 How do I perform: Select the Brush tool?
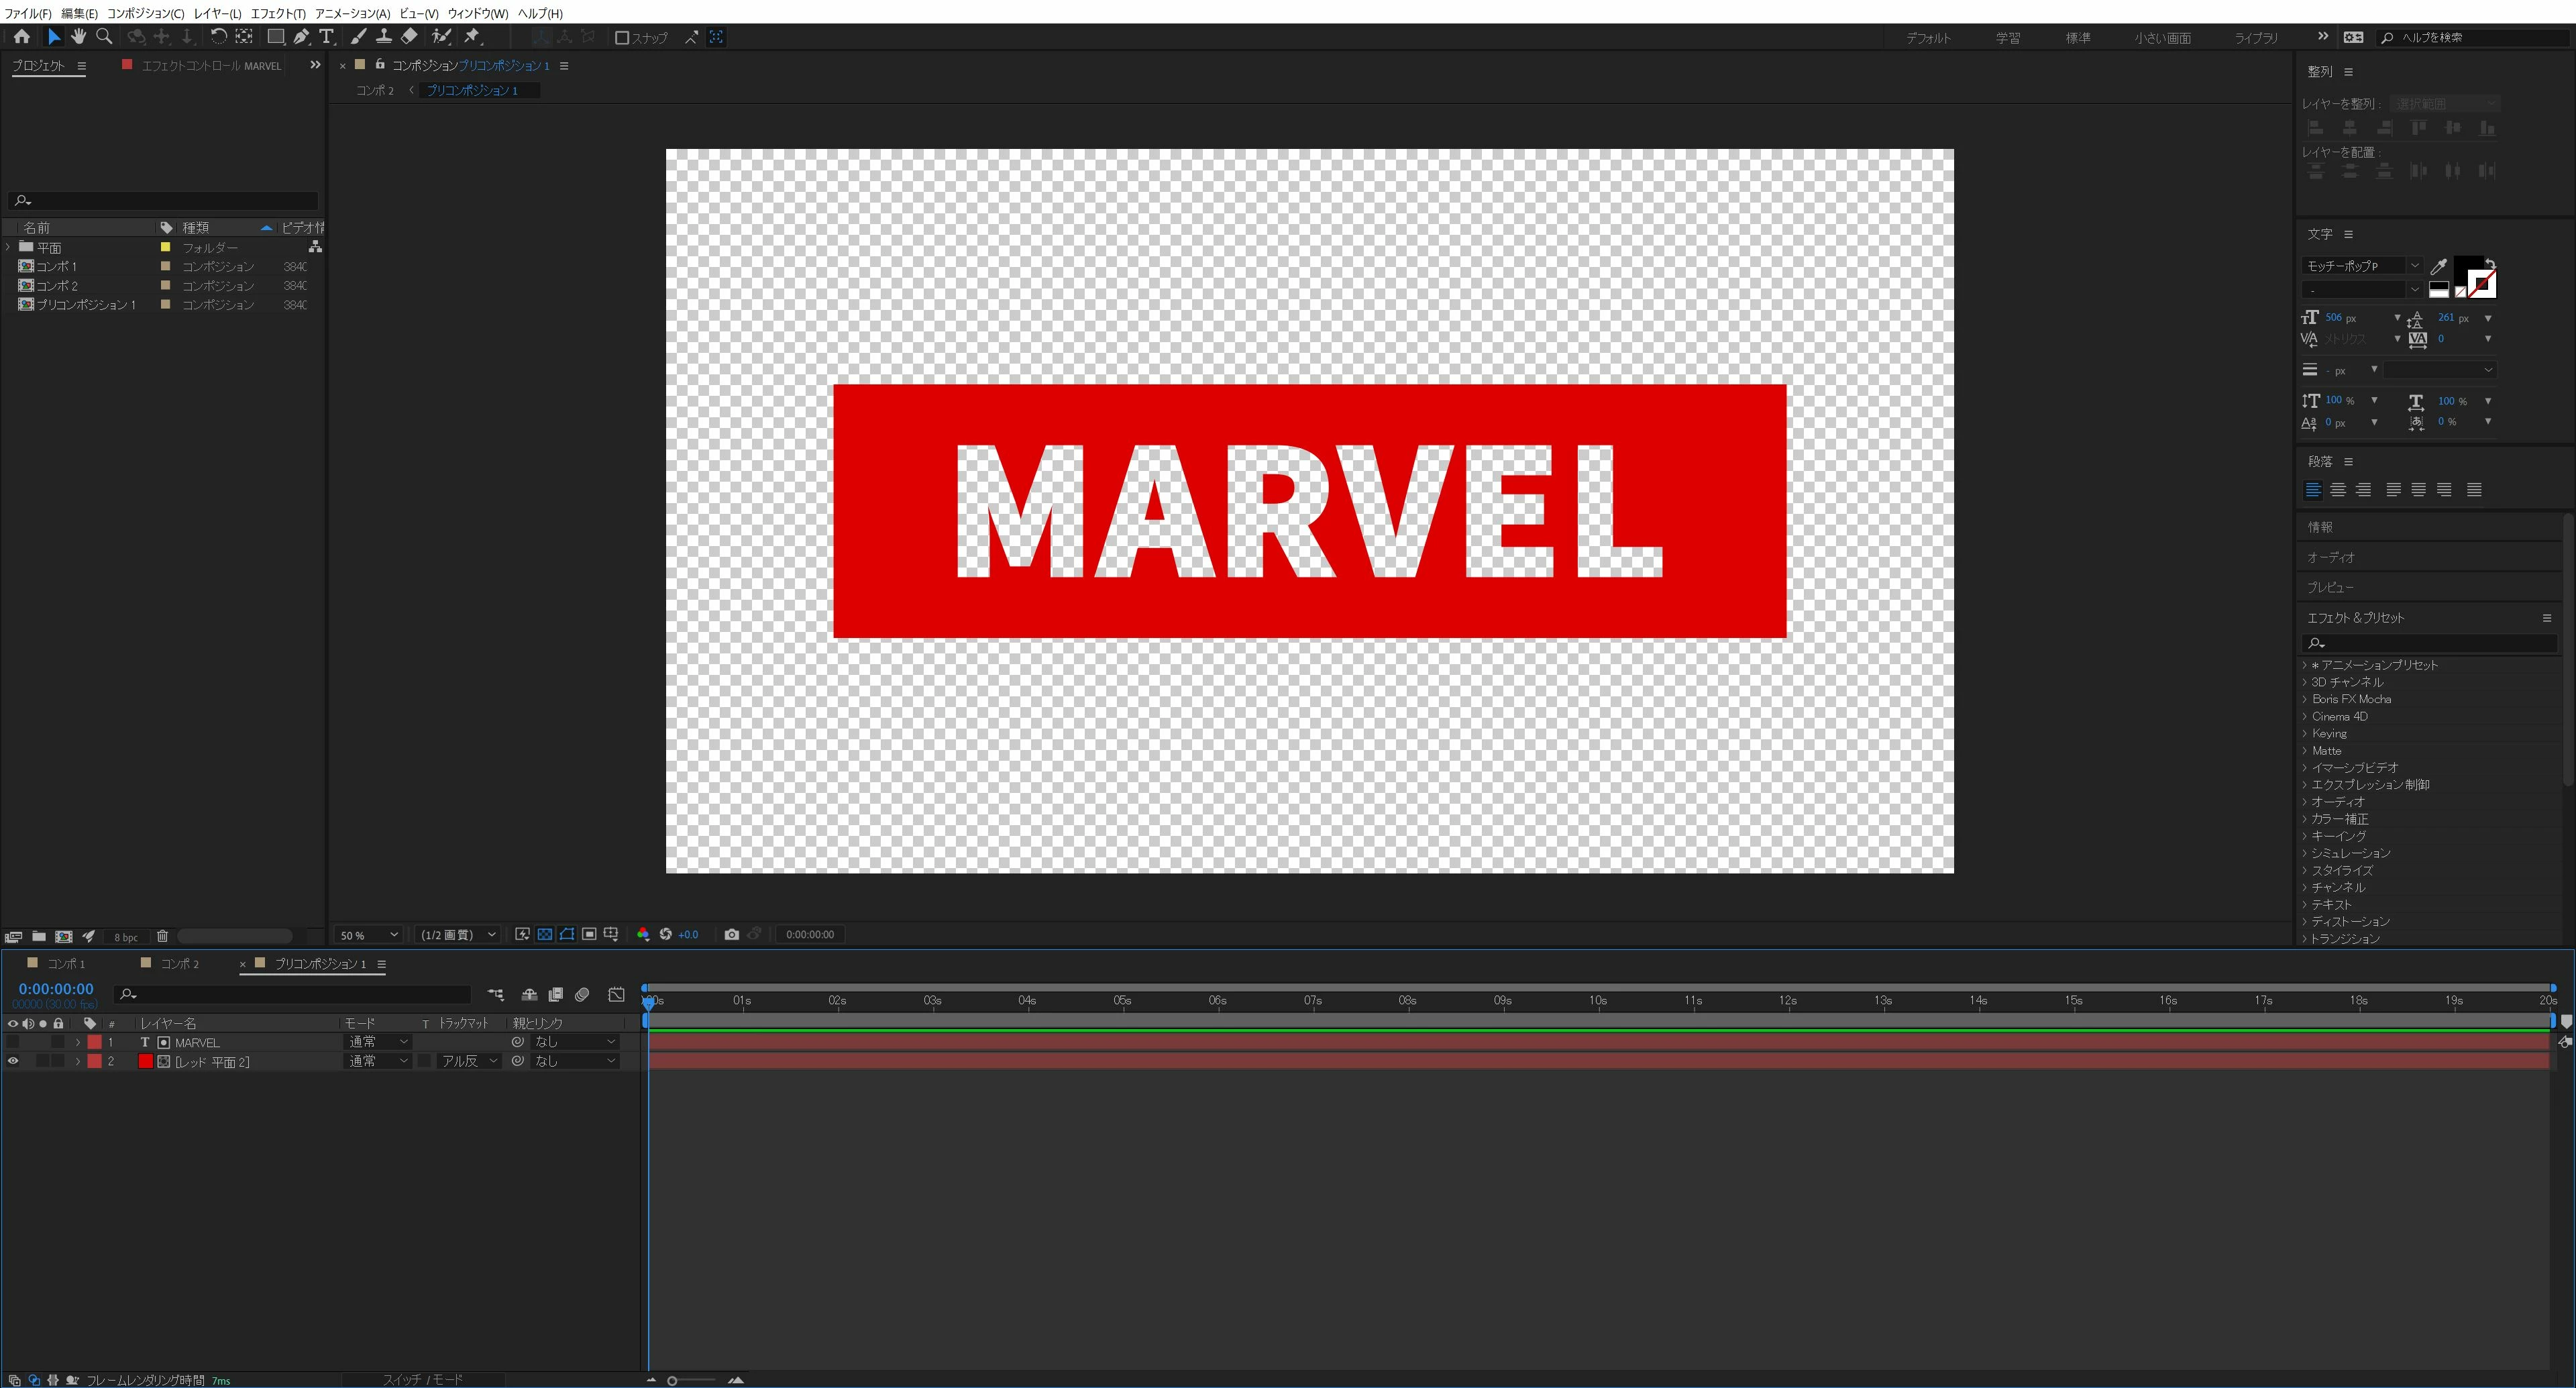tap(358, 37)
